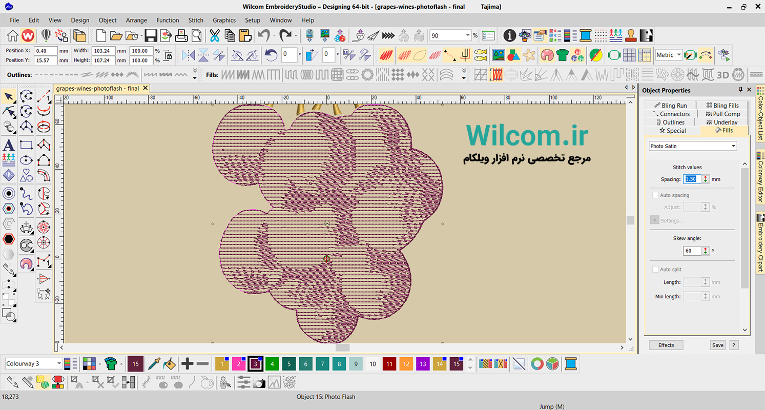This screenshot has width=765, height=410.
Task: Click the 3D fill stitch icon
Action: coord(722,75)
